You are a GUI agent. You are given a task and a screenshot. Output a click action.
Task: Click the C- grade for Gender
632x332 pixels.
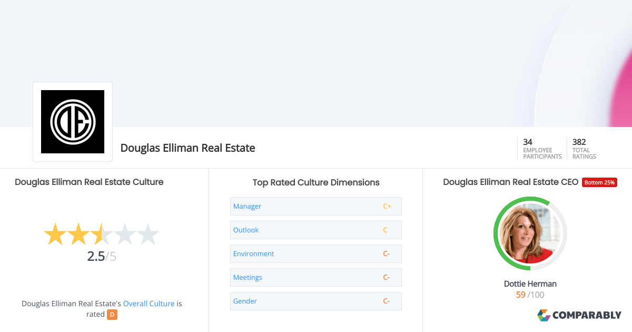(x=387, y=301)
